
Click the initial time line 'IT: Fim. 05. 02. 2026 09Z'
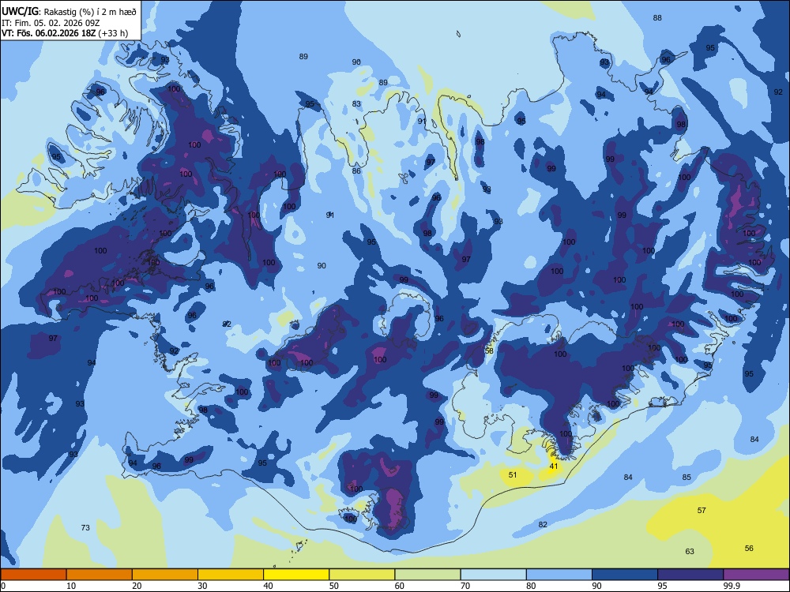pos(52,23)
